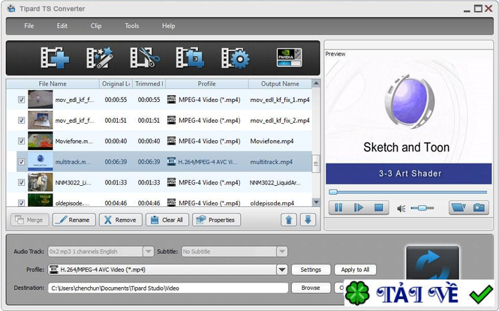Move selected file down with arrow
The height and width of the screenshot is (311, 499).
[x=308, y=220]
